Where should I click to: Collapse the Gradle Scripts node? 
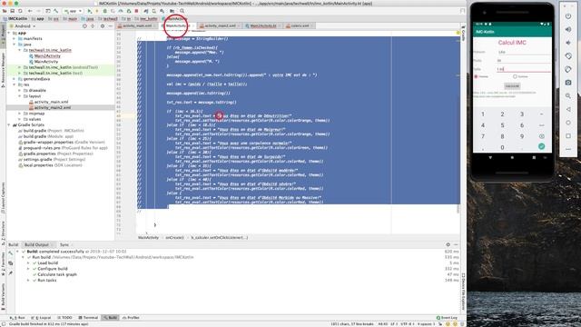9,125
